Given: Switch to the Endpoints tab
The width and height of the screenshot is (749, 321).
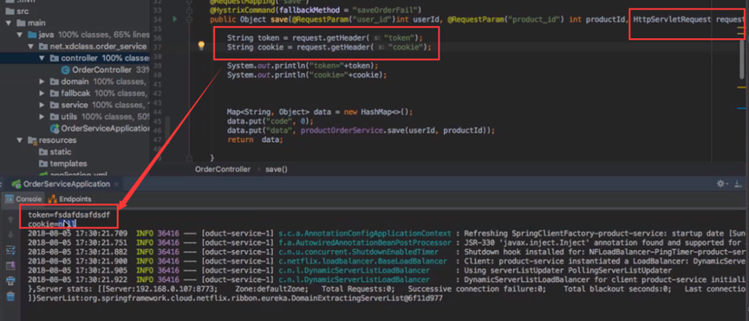Looking at the screenshot, I should (69, 199).
